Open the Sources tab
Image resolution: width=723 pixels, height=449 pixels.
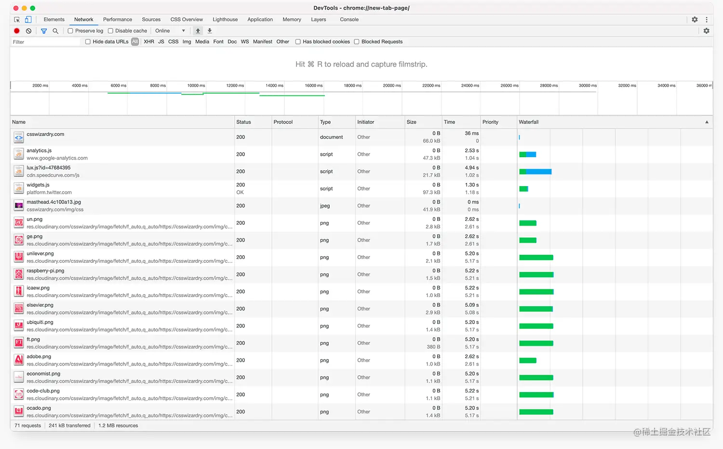click(151, 20)
